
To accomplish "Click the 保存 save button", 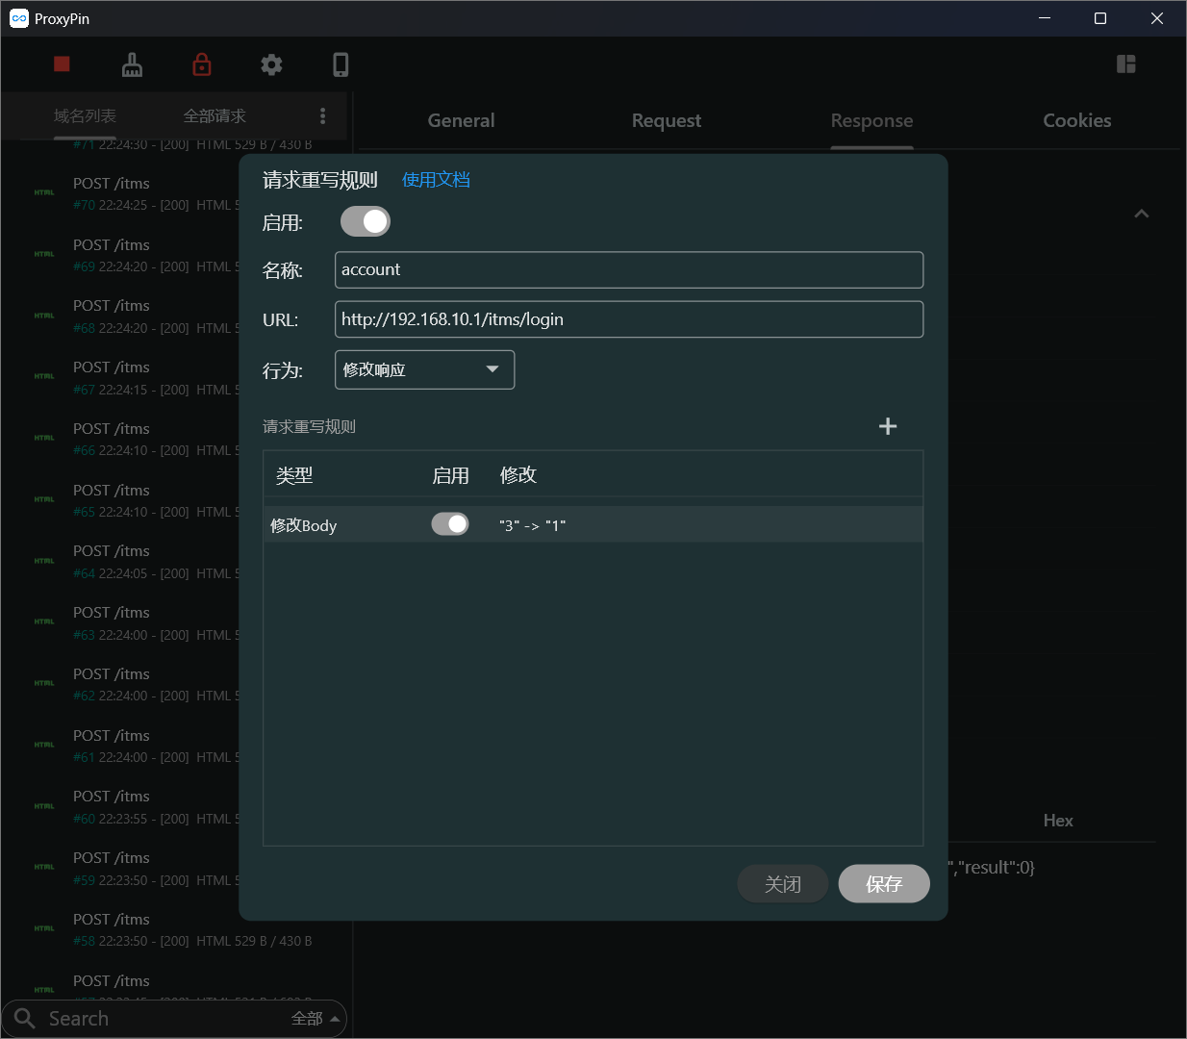I will pos(883,883).
